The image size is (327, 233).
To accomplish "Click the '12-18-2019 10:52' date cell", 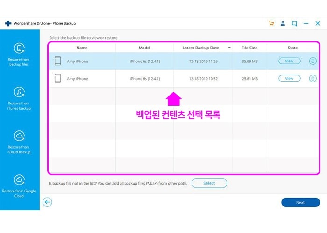I will tap(203, 79).
